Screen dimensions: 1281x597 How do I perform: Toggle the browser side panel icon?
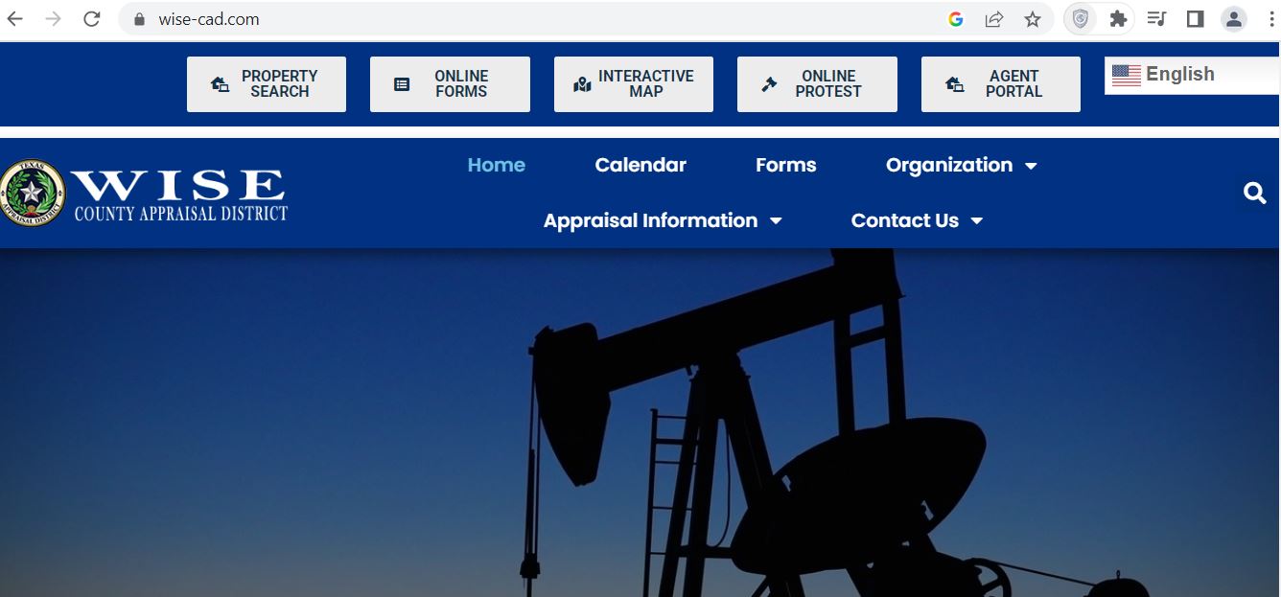(1195, 19)
